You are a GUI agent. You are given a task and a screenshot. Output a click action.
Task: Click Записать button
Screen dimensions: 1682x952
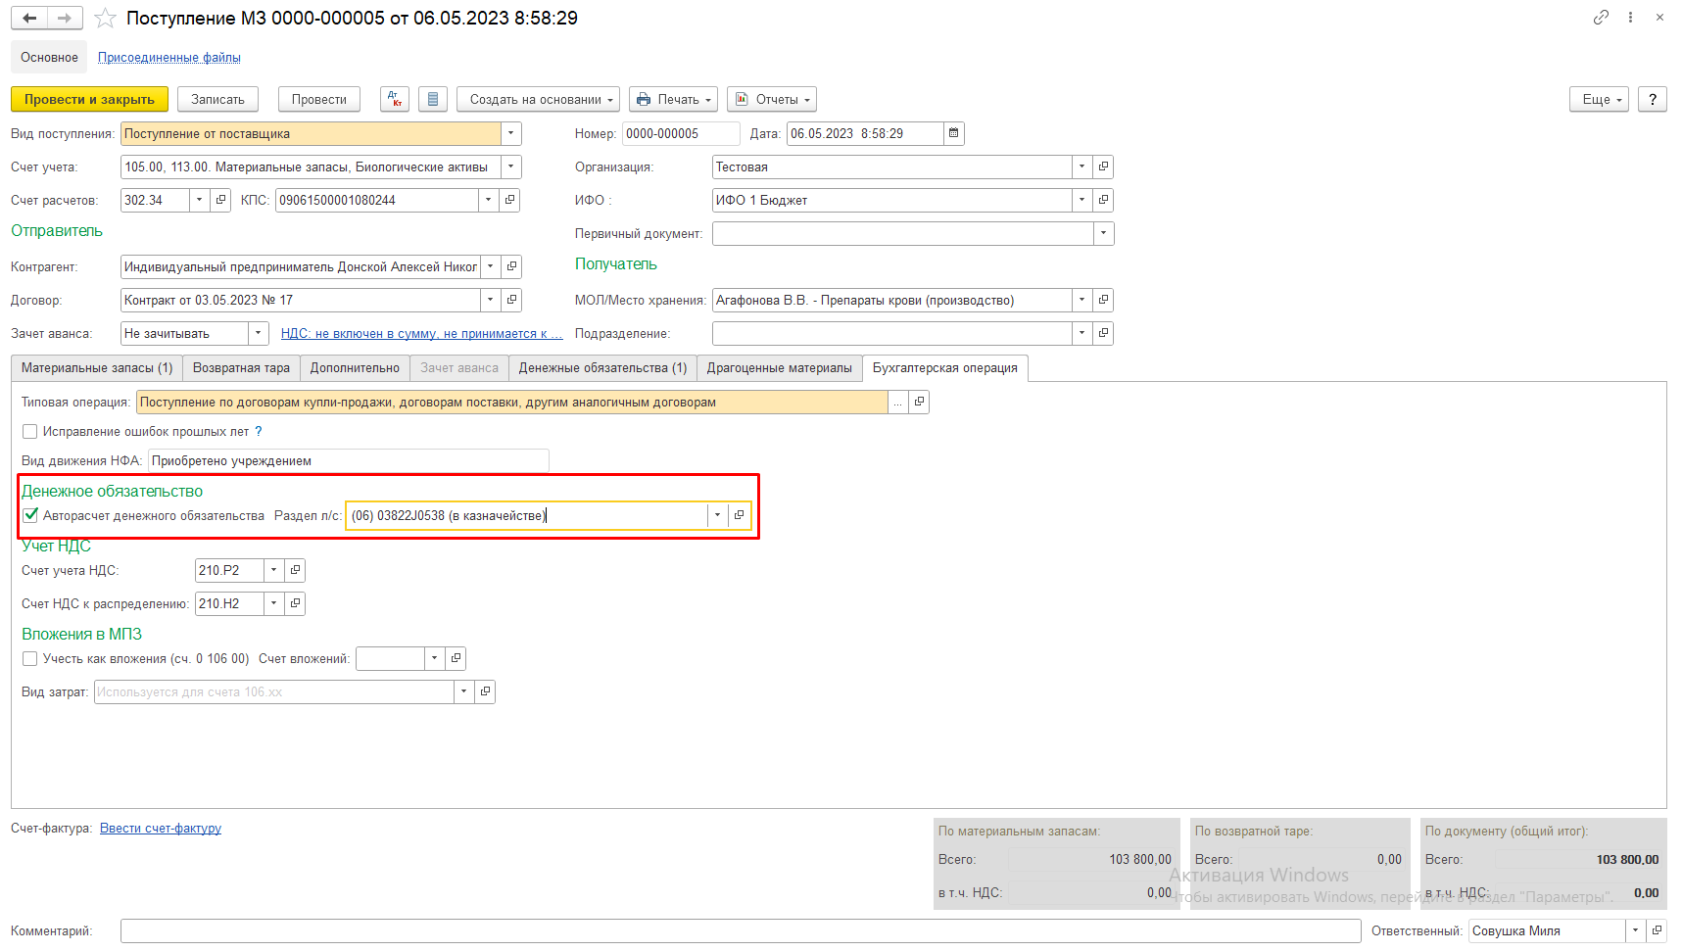pyautogui.click(x=217, y=99)
